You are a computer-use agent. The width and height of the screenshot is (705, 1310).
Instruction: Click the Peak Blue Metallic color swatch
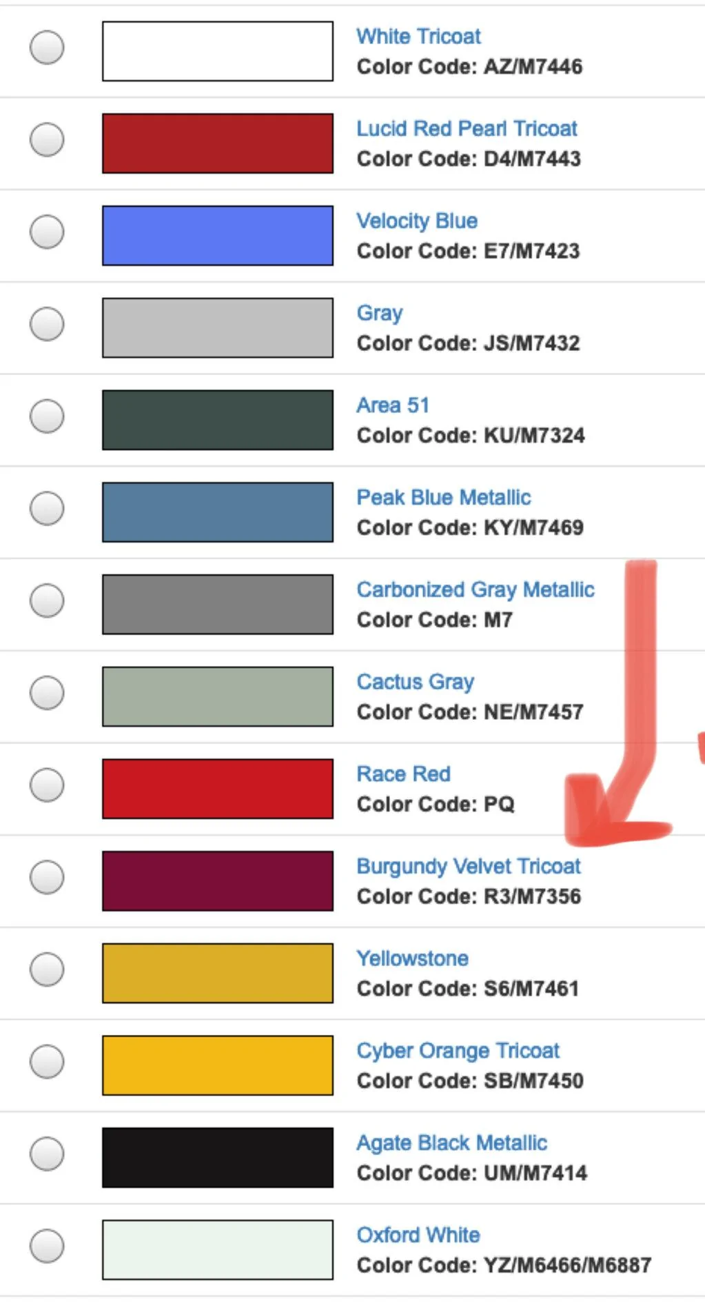[218, 512]
